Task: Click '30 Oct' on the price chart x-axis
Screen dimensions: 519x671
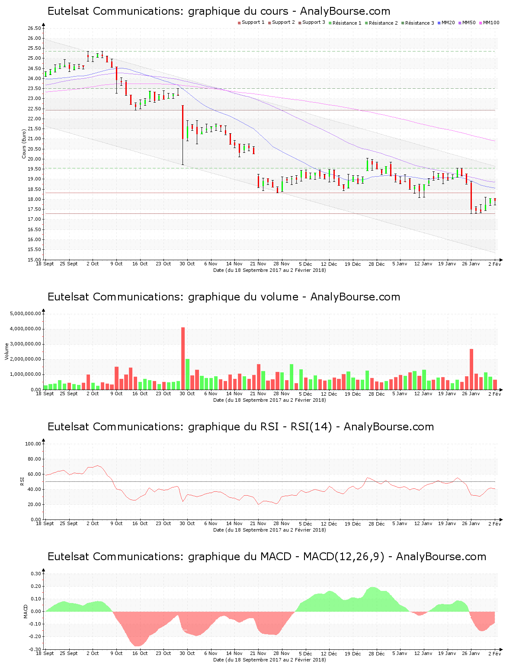Action: [x=187, y=264]
